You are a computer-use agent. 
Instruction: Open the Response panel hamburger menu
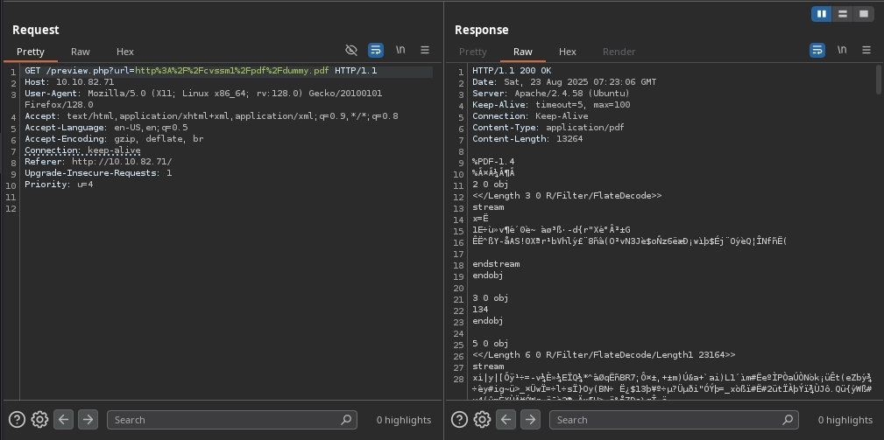[866, 51]
